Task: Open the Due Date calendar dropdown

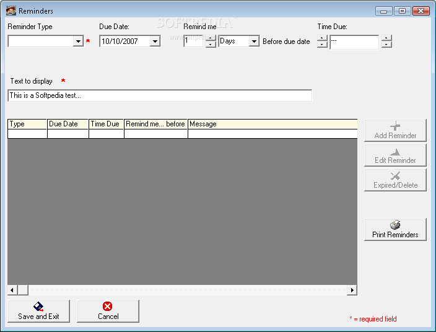Action: pyautogui.click(x=155, y=41)
